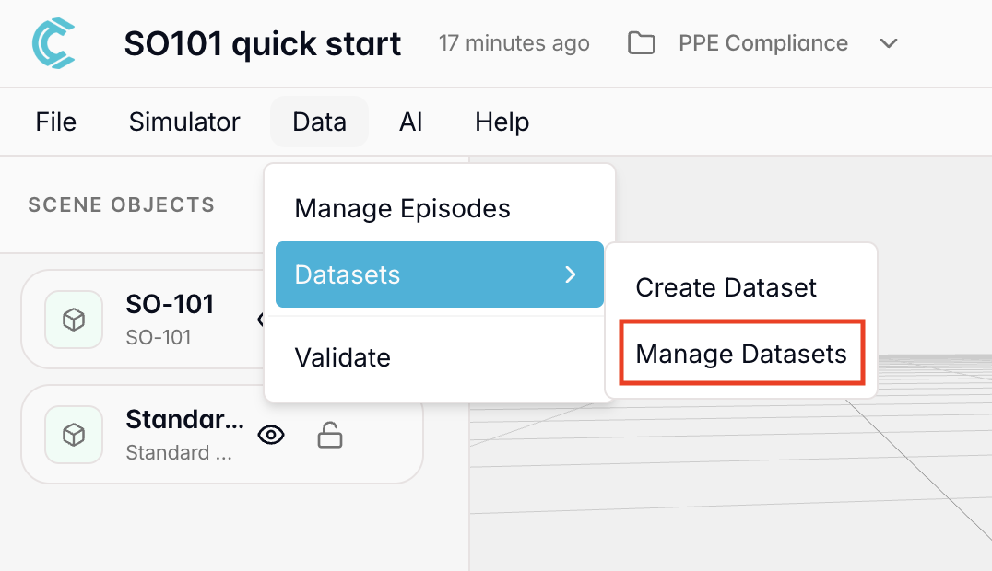
Task: Open the Simulator menu
Action: click(184, 122)
